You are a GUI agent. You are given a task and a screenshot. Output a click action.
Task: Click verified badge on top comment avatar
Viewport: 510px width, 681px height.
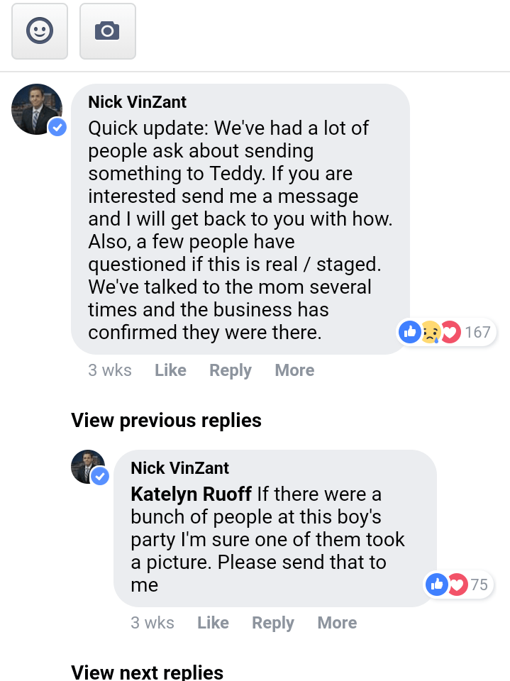pos(57,128)
